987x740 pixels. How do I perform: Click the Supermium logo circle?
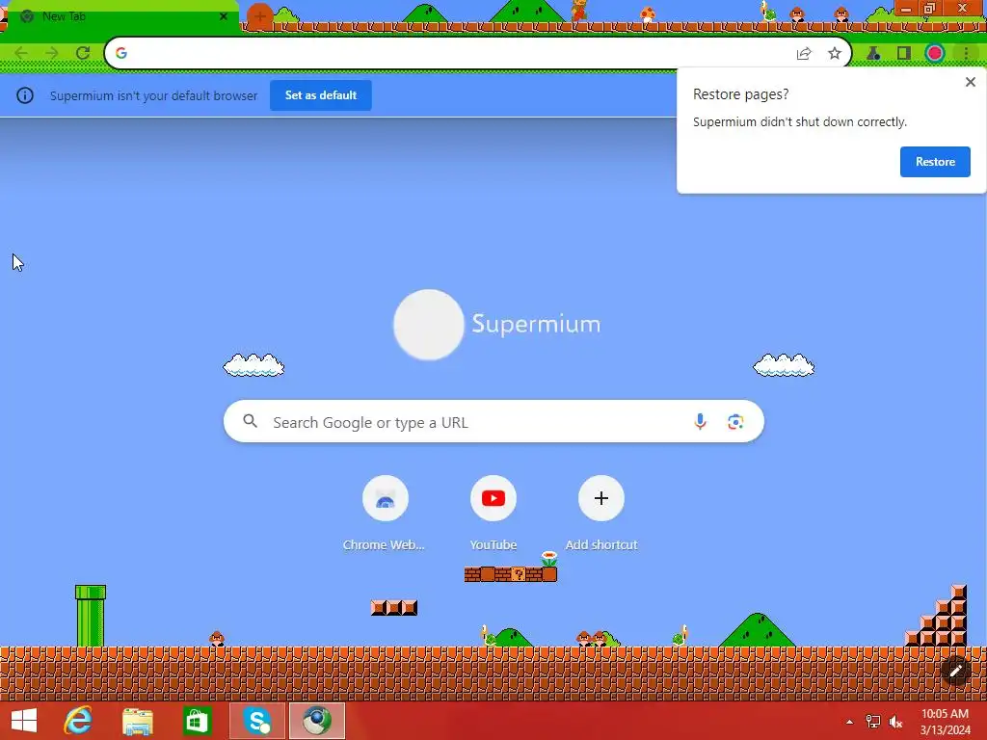429,325
